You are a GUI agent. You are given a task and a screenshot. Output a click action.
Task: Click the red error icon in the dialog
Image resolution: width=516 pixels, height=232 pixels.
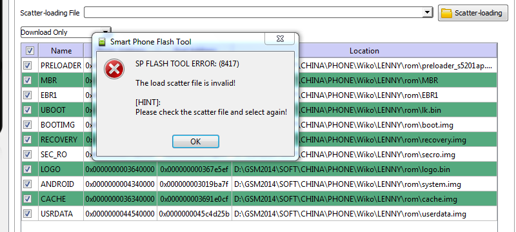114,69
